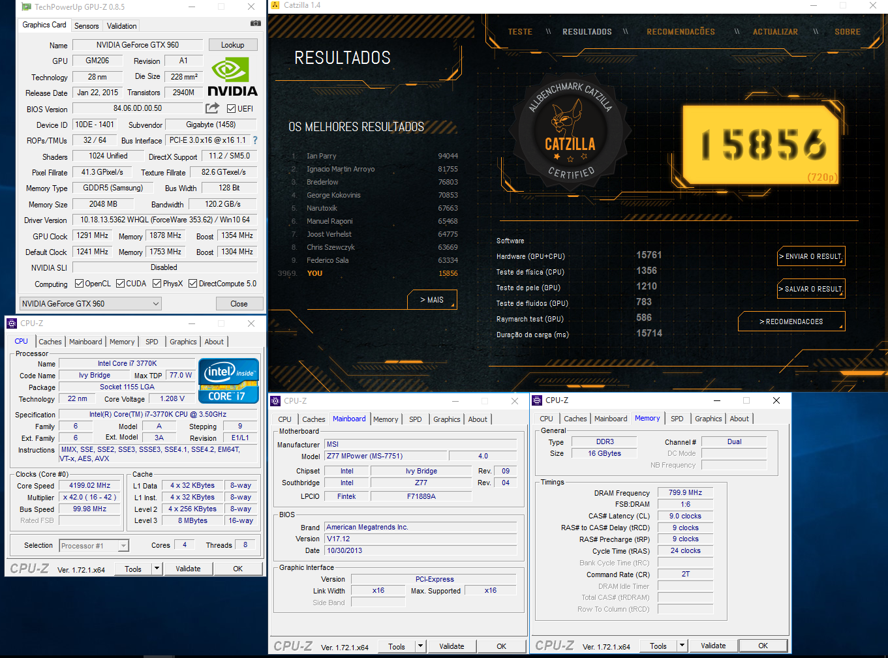Click the BIOS Brand American Megatrends field

[x=421, y=528]
